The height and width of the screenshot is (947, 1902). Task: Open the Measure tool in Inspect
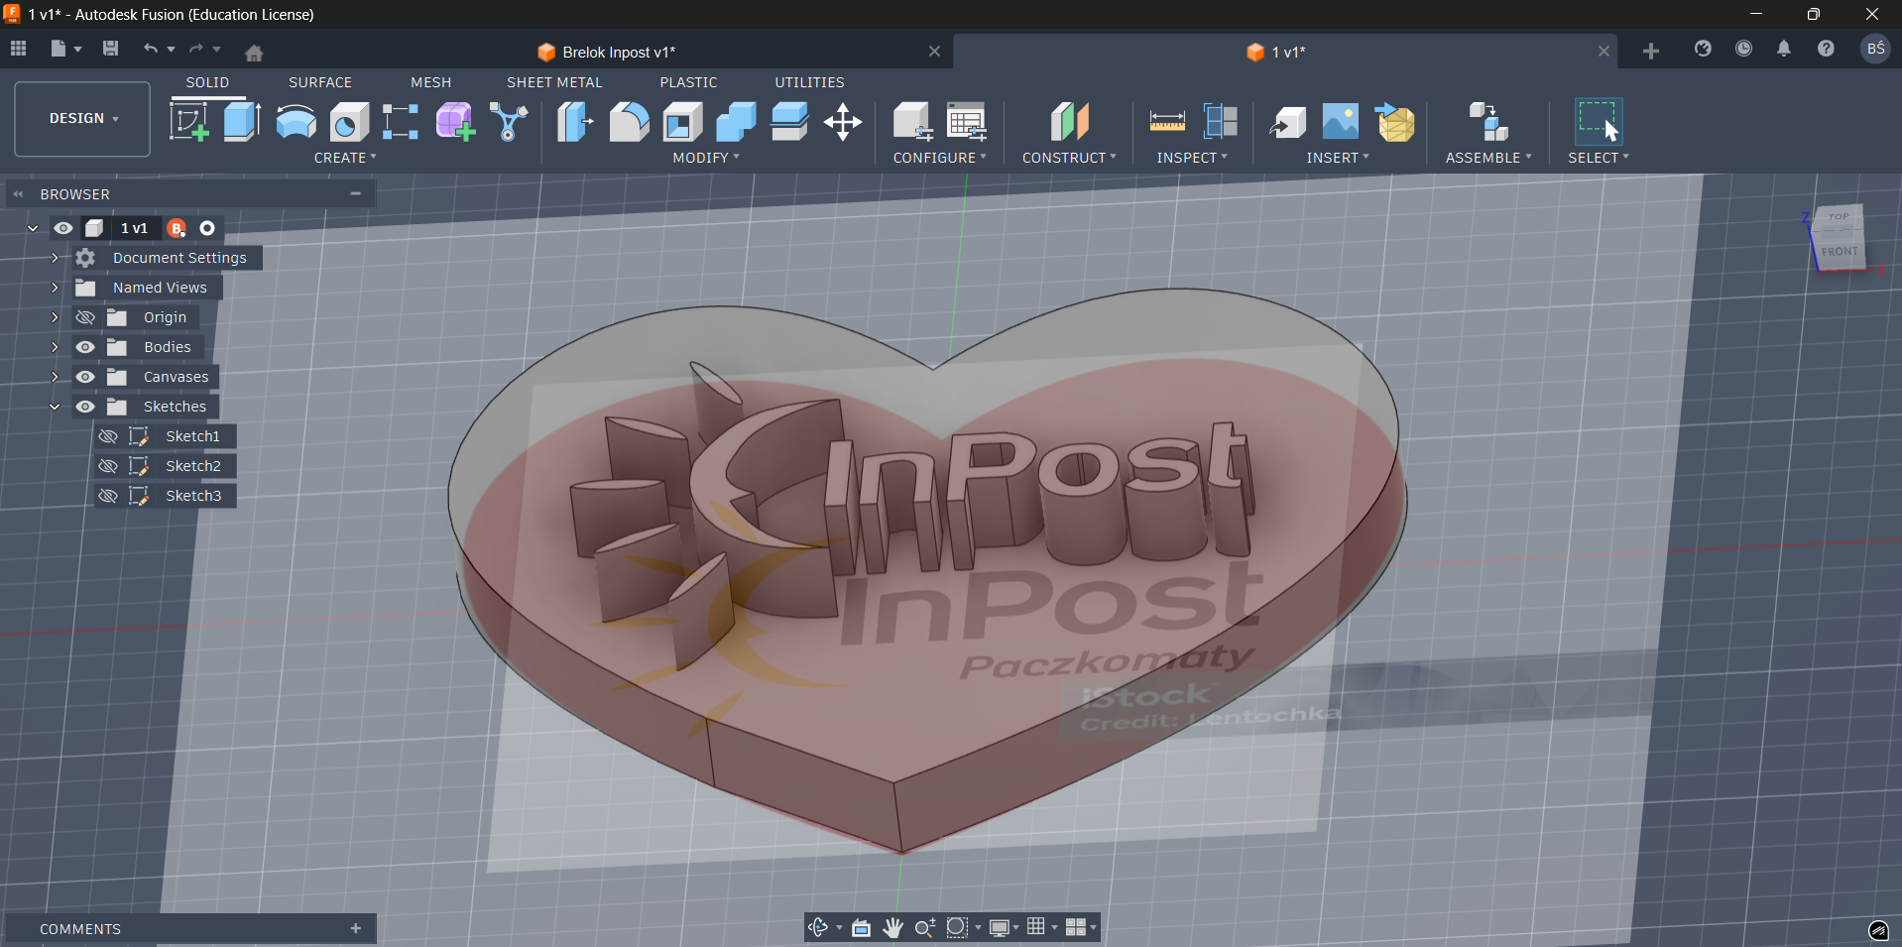pos(1167,122)
